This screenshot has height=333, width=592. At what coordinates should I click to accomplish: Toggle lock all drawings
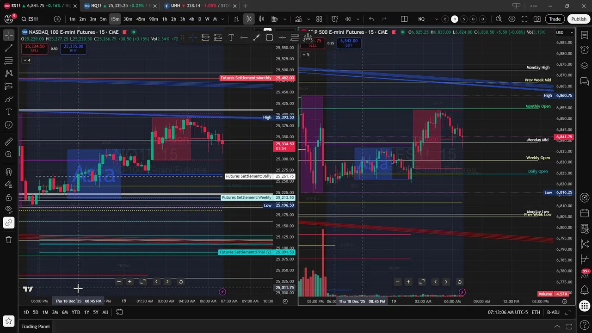[8, 197]
